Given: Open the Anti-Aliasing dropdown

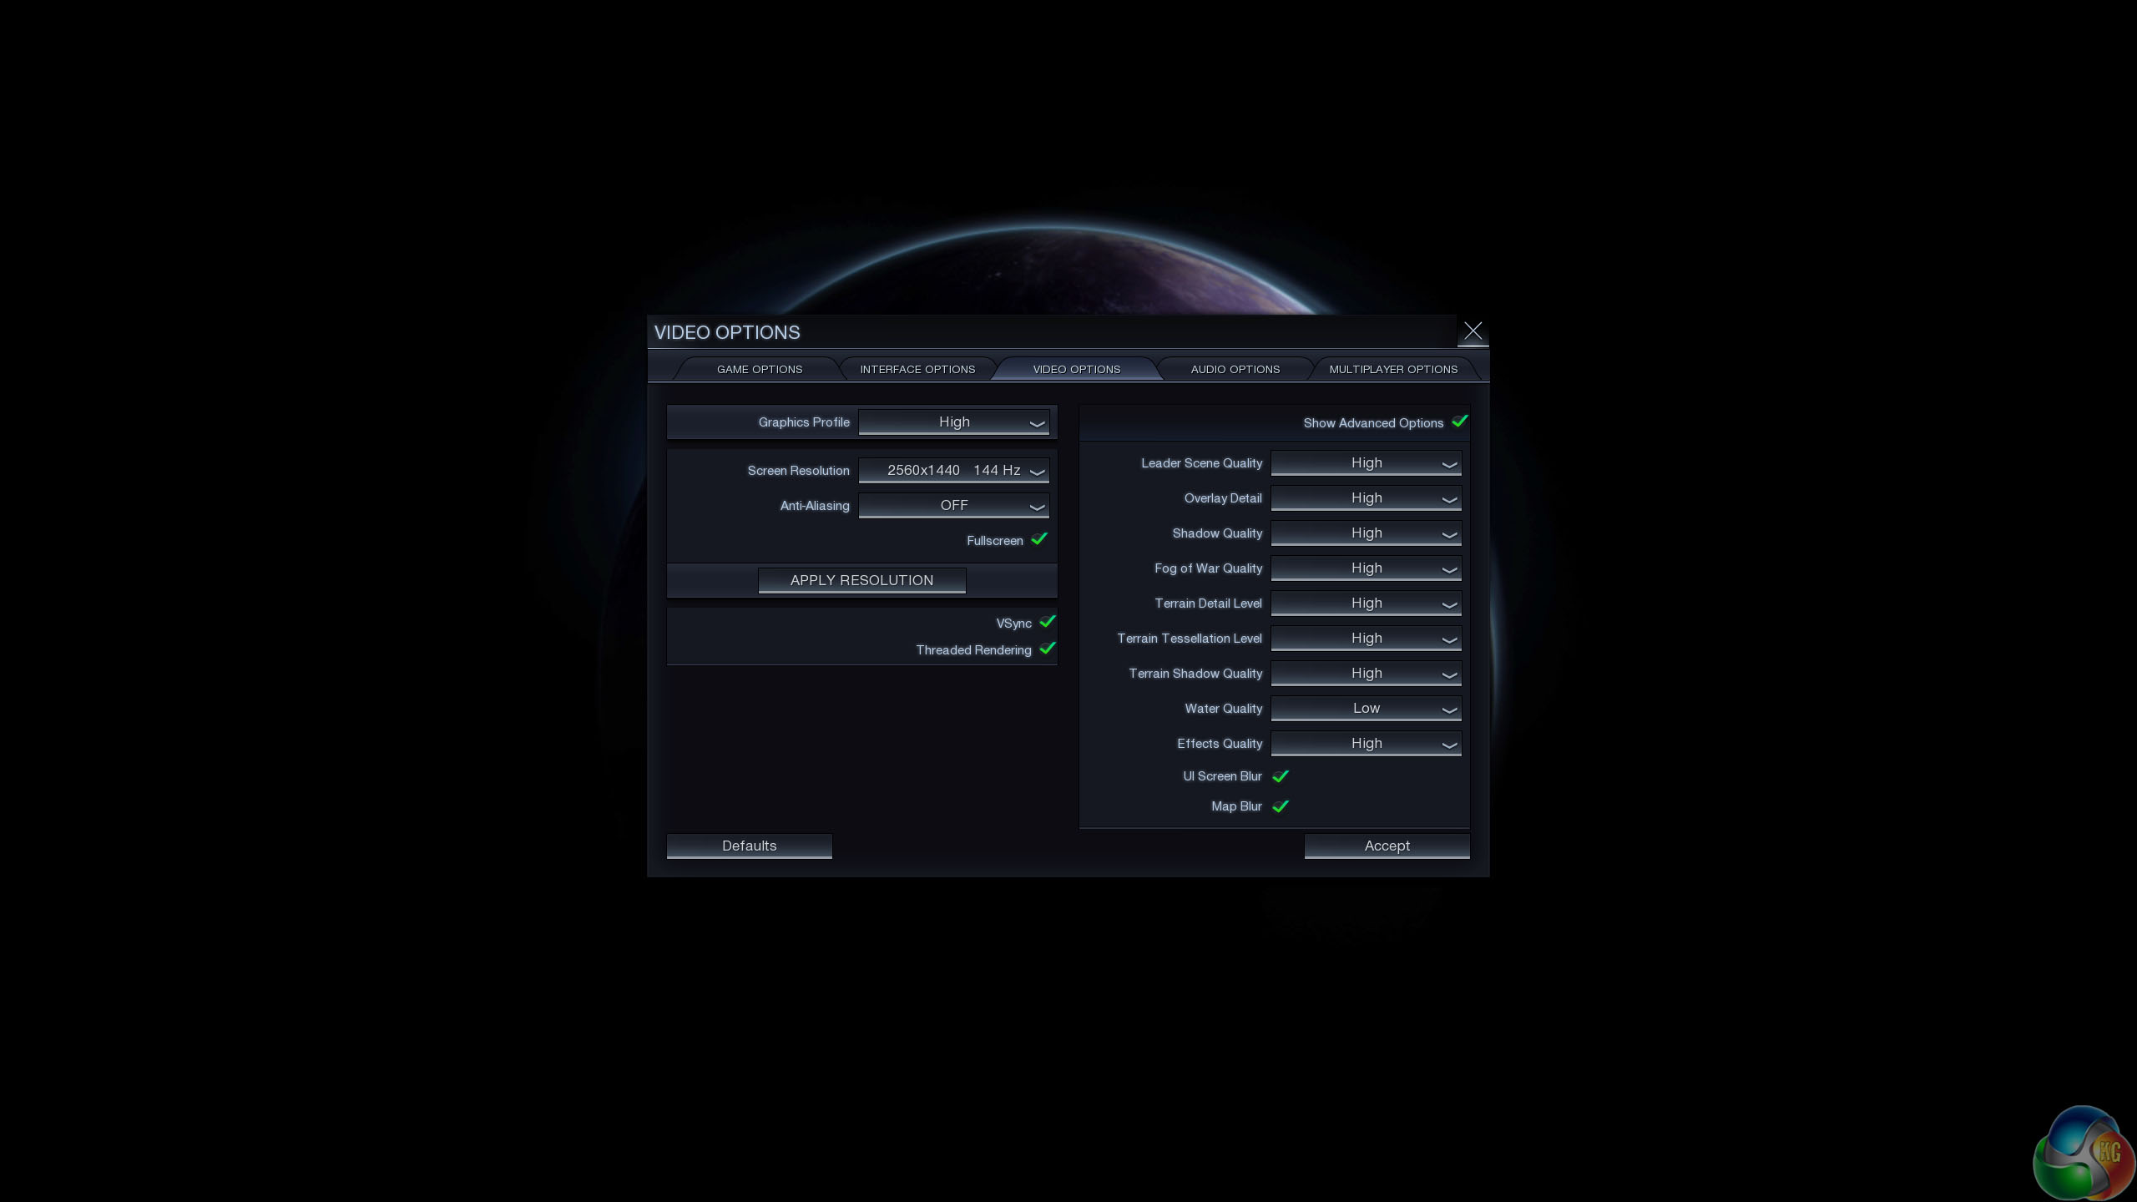Looking at the screenshot, I should click(953, 506).
